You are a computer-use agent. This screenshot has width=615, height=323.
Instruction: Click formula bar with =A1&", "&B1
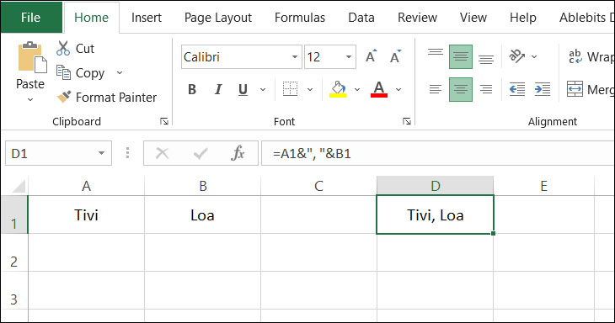click(x=438, y=153)
